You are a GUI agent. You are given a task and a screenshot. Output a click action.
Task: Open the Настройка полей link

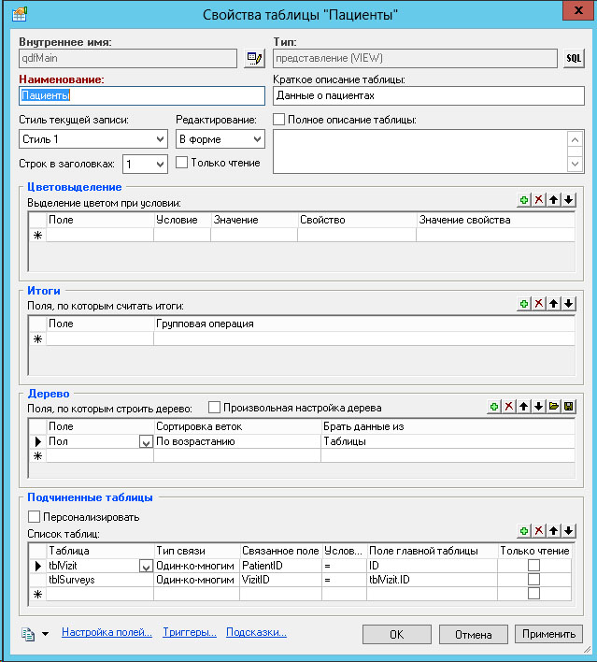coord(107,633)
